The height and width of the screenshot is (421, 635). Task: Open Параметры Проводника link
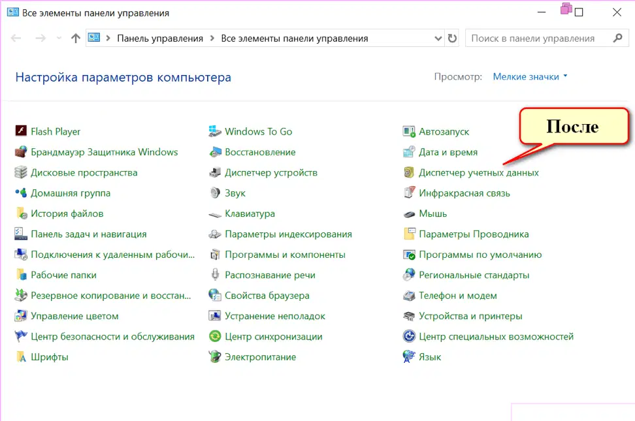click(x=474, y=234)
